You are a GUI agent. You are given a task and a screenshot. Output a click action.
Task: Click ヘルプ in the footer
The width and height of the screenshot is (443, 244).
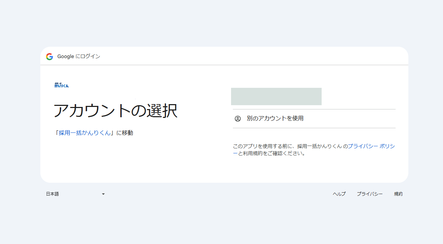click(339, 194)
